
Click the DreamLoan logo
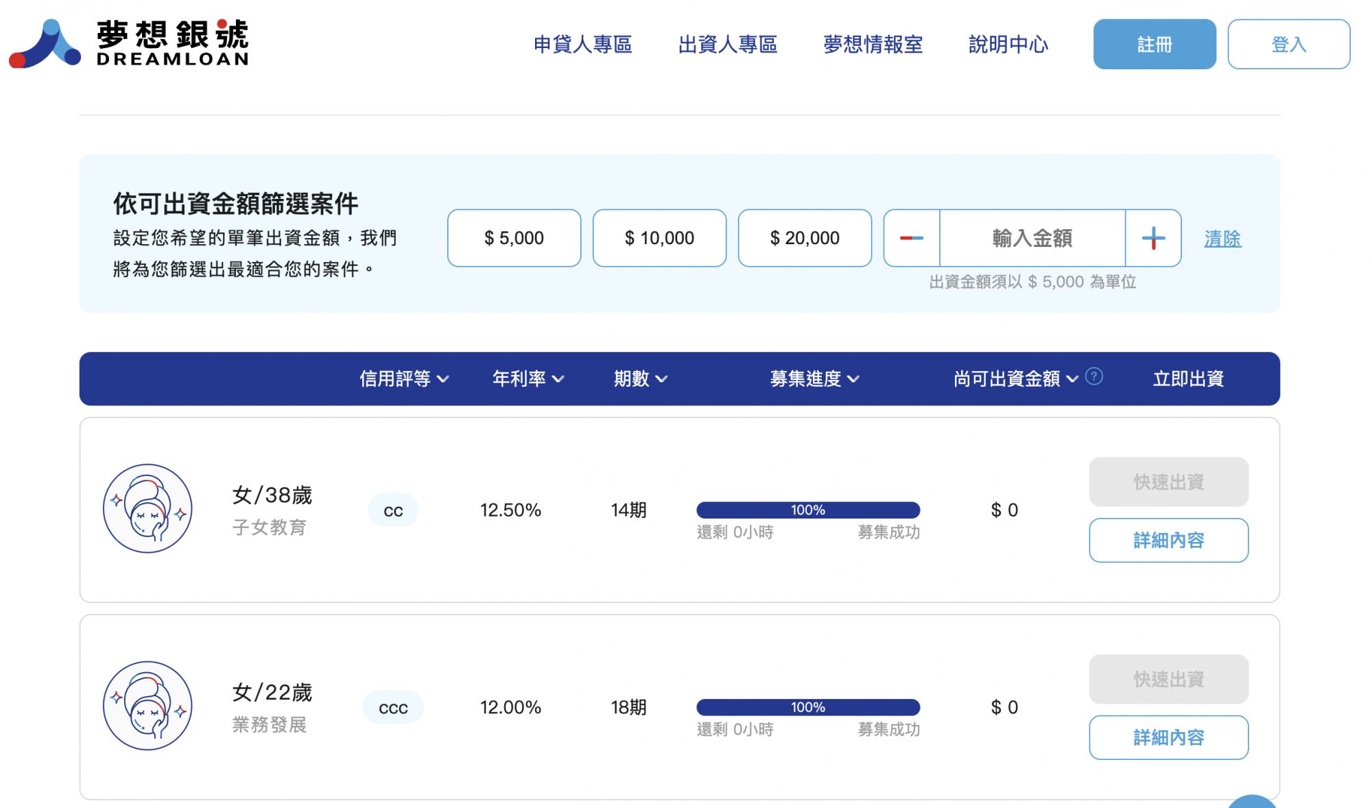129,43
